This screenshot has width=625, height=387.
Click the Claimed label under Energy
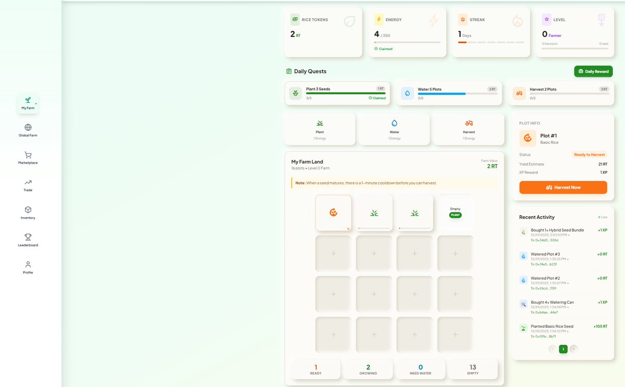point(384,49)
